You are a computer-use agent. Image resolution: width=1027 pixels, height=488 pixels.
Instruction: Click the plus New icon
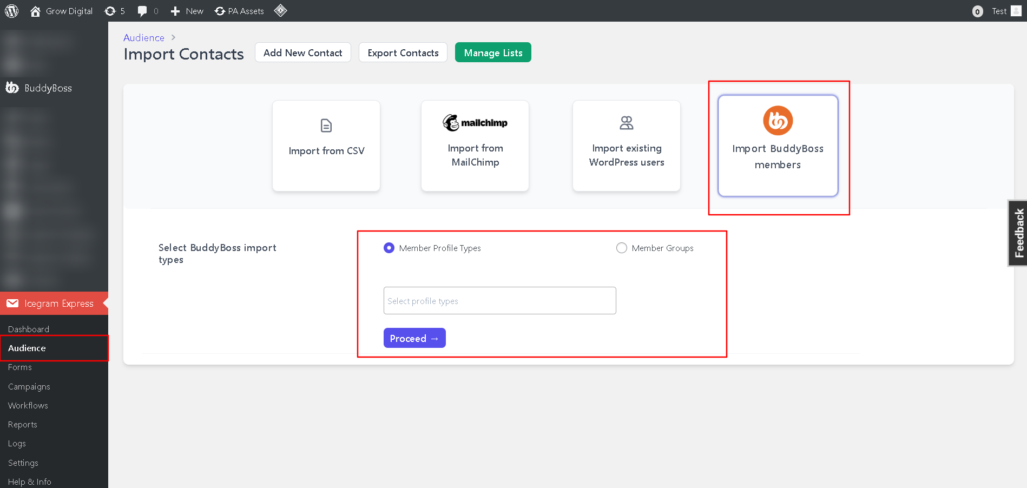(175, 11)
